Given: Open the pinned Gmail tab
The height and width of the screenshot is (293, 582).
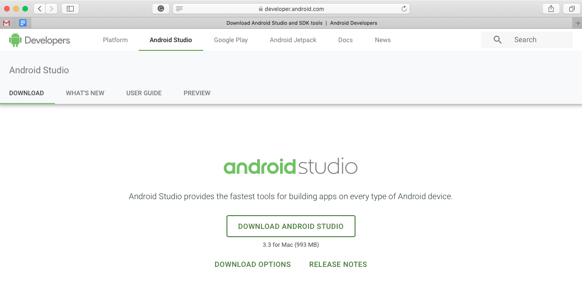Looking at the screenshot, I should tap(6, 23).
